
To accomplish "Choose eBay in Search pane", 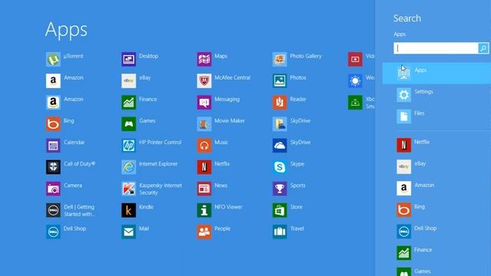I will pos(437,166).
